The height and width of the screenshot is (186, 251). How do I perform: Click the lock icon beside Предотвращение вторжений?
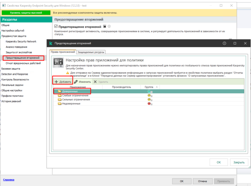click(105, 26)
